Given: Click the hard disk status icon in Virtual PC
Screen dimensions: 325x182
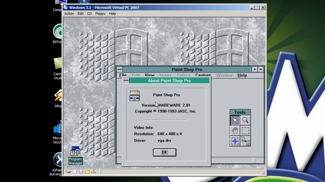Looking at the screenshot, I should pyautogui.click(x=69, y=172).
